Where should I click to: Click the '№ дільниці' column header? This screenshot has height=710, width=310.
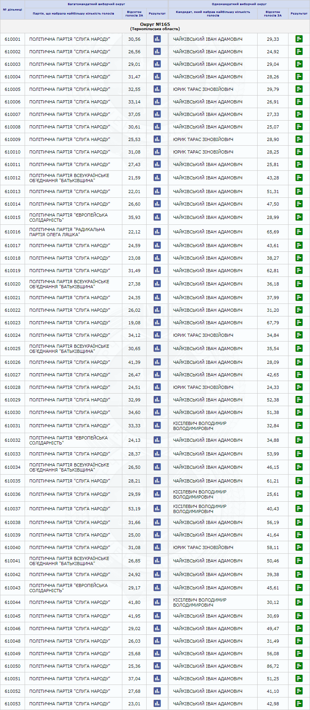(x=13, y=10)
